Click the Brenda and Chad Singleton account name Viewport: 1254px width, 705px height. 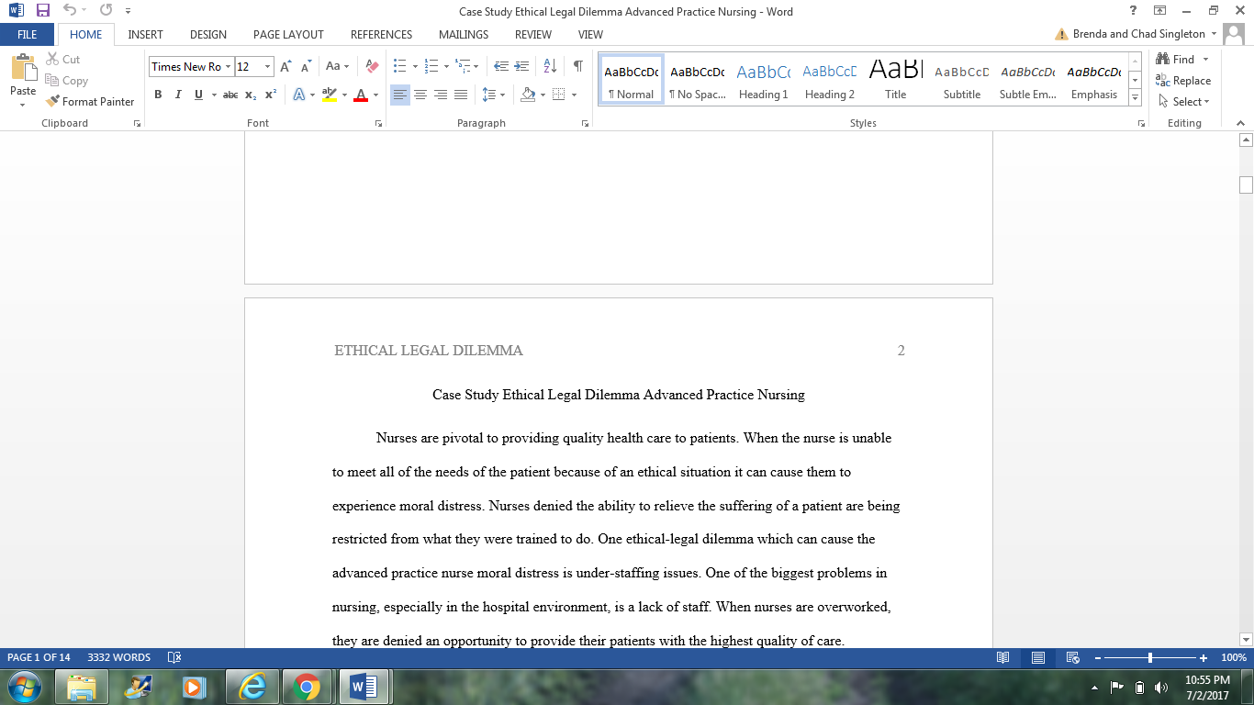click(x=1138, y=34)
